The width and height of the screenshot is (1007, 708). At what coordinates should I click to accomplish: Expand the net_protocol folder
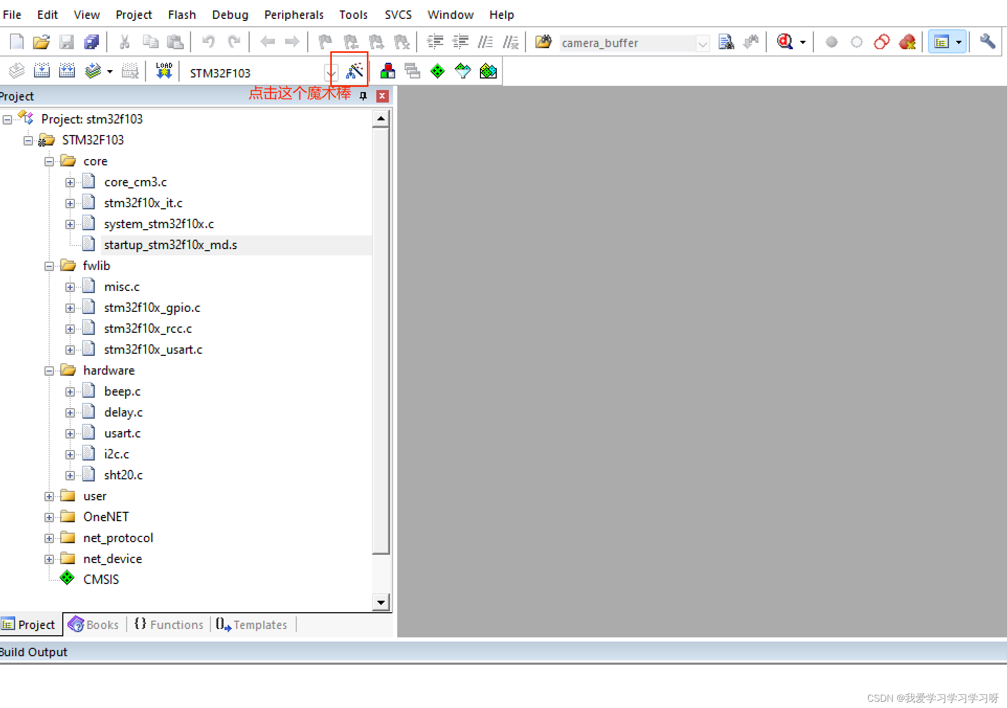(49, 538)
